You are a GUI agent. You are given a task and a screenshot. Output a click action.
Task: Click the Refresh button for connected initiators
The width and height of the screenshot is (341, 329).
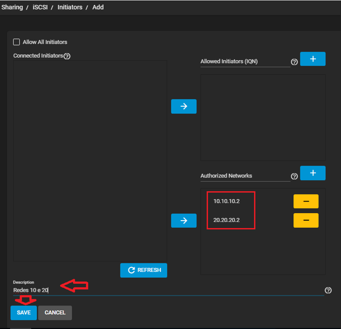pyautogui.click(x=143, y=270)
